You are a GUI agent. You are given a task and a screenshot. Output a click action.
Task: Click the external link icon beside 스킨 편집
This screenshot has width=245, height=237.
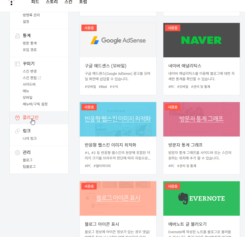click(39, 78)
